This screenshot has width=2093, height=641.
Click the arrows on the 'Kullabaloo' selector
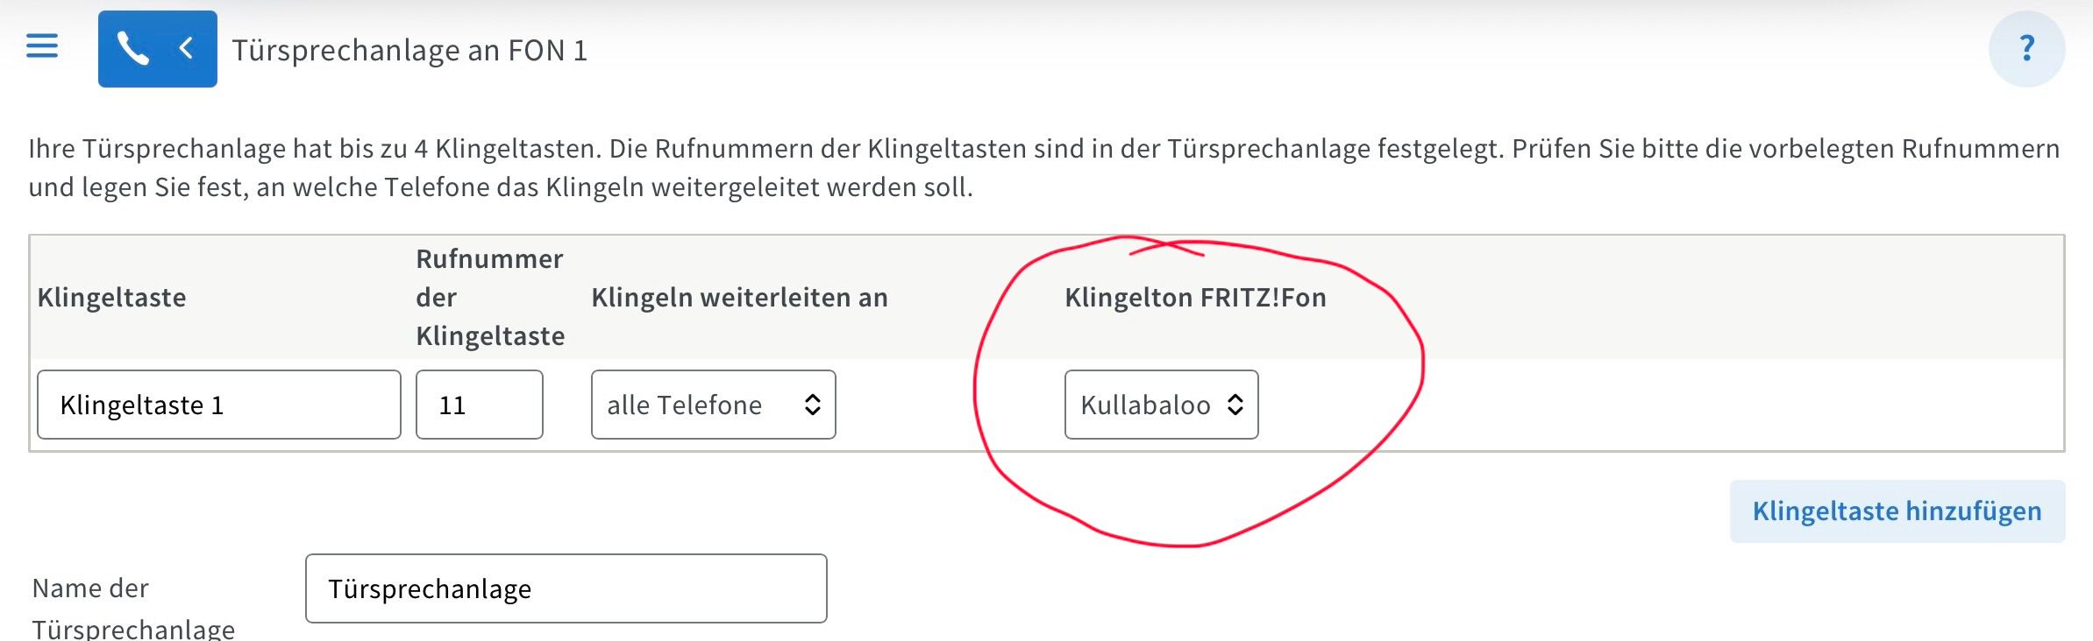pos(1235,405)
